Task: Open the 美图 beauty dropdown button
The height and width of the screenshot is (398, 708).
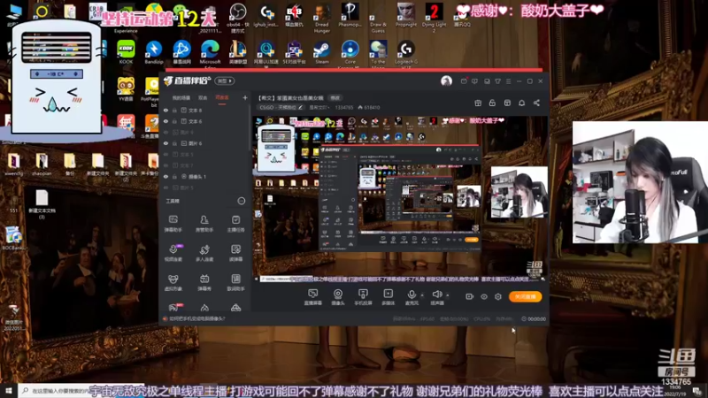Action: 225,80
